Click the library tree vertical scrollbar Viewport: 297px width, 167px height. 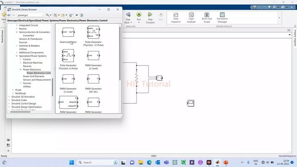[52, 87]
